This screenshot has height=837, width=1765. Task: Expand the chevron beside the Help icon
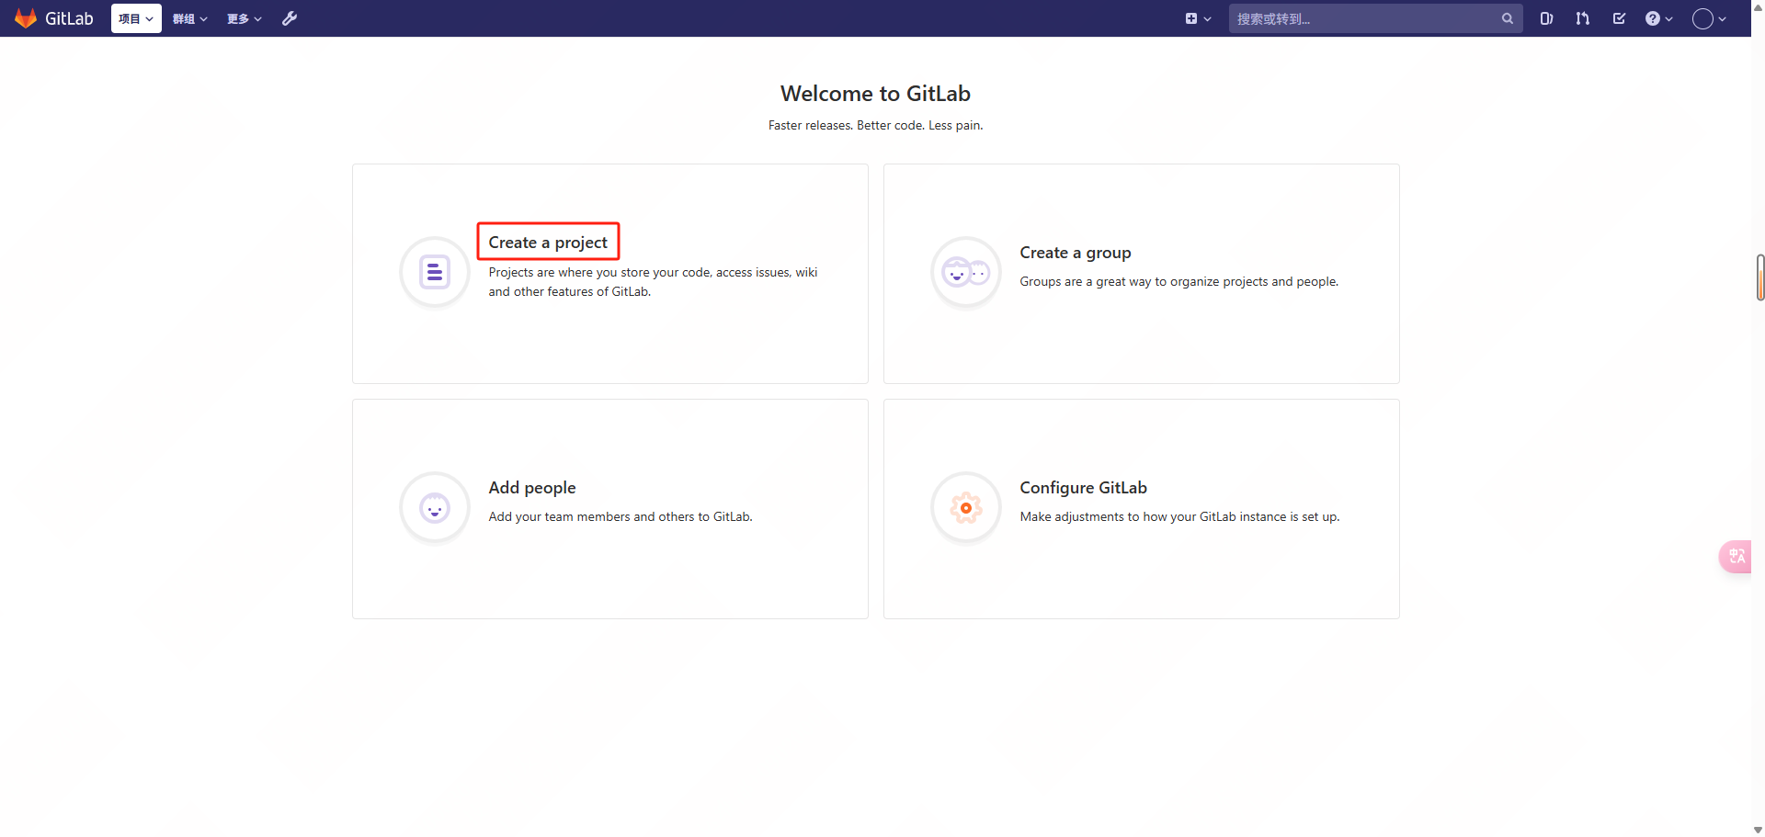pos(1669,18)
